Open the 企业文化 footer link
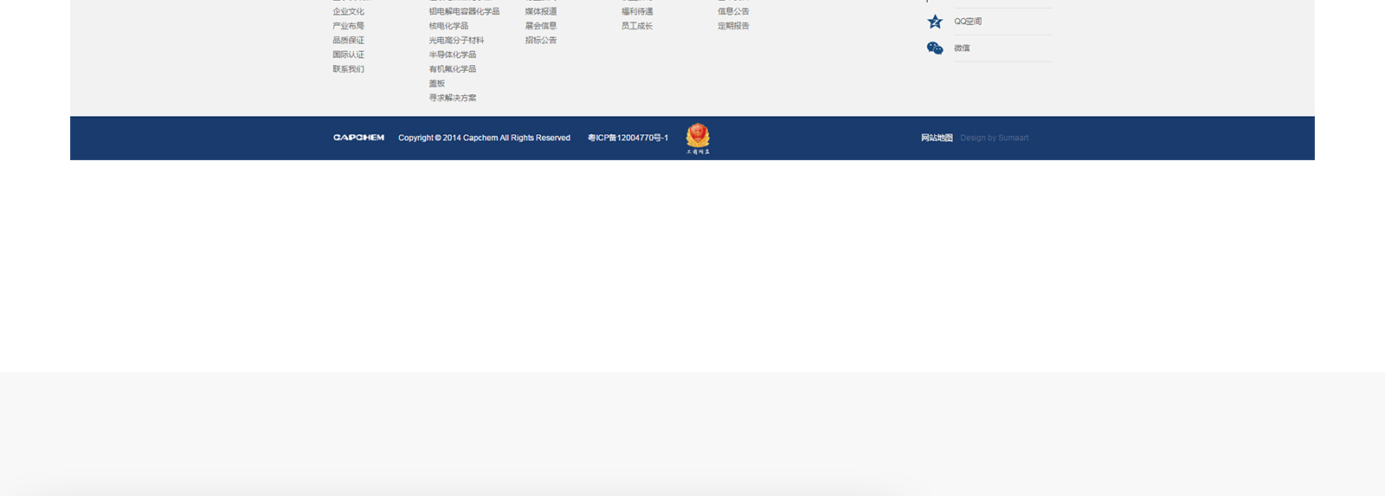This screenshot has width=1385, height=496. coord(348,12)
